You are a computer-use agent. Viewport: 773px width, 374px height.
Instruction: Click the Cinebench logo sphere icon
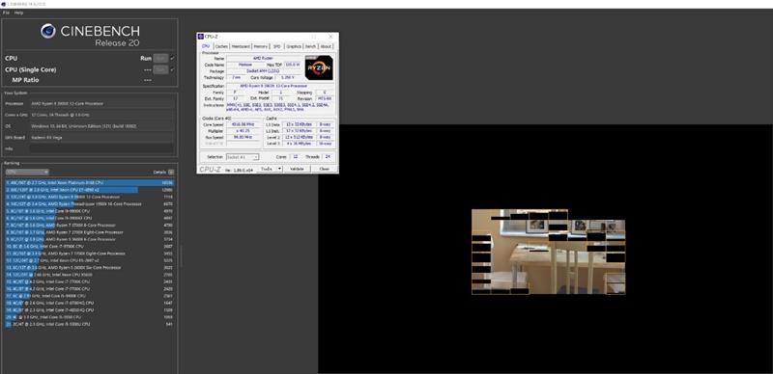click(x=47, y=31)
